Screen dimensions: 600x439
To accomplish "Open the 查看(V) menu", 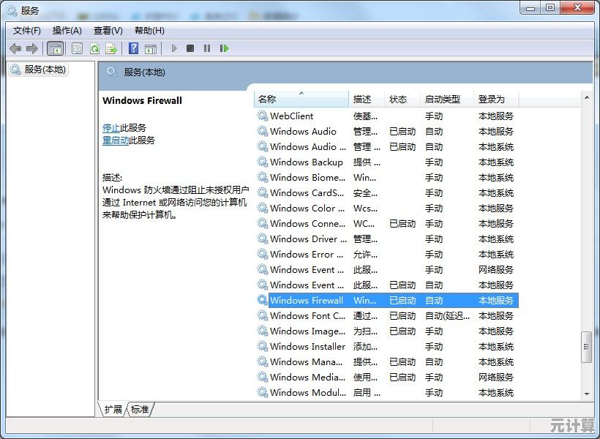I will point(108,31).
